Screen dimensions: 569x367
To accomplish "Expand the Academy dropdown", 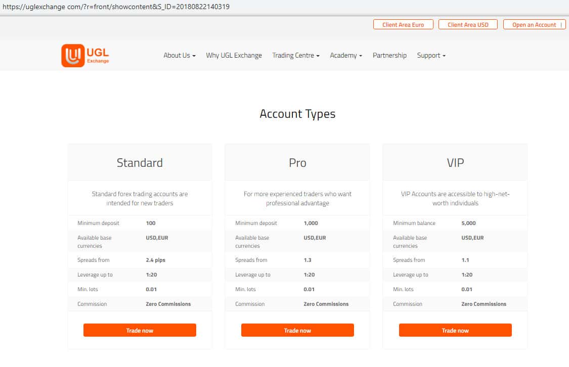I will [x=346, y=56].
